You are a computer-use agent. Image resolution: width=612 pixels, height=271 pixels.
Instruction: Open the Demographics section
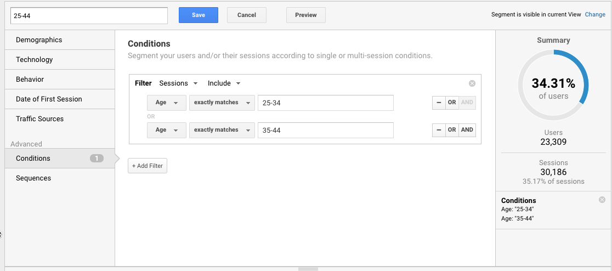pos(39,40)
